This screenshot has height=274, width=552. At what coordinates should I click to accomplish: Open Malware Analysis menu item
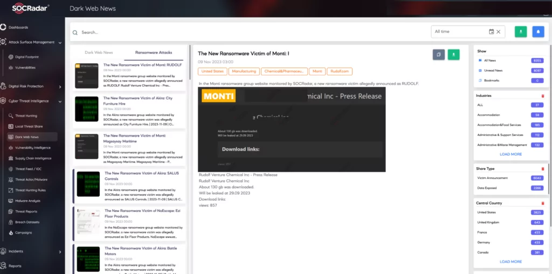coord(27,201)
